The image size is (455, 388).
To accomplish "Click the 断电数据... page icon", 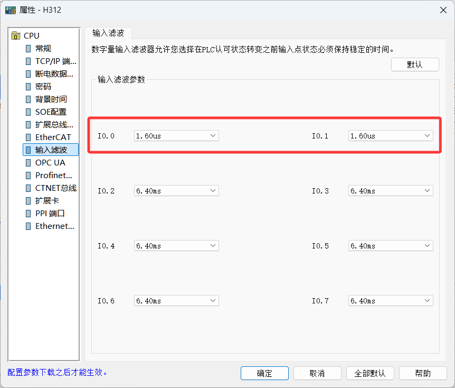I will click(x=28, y=74).
